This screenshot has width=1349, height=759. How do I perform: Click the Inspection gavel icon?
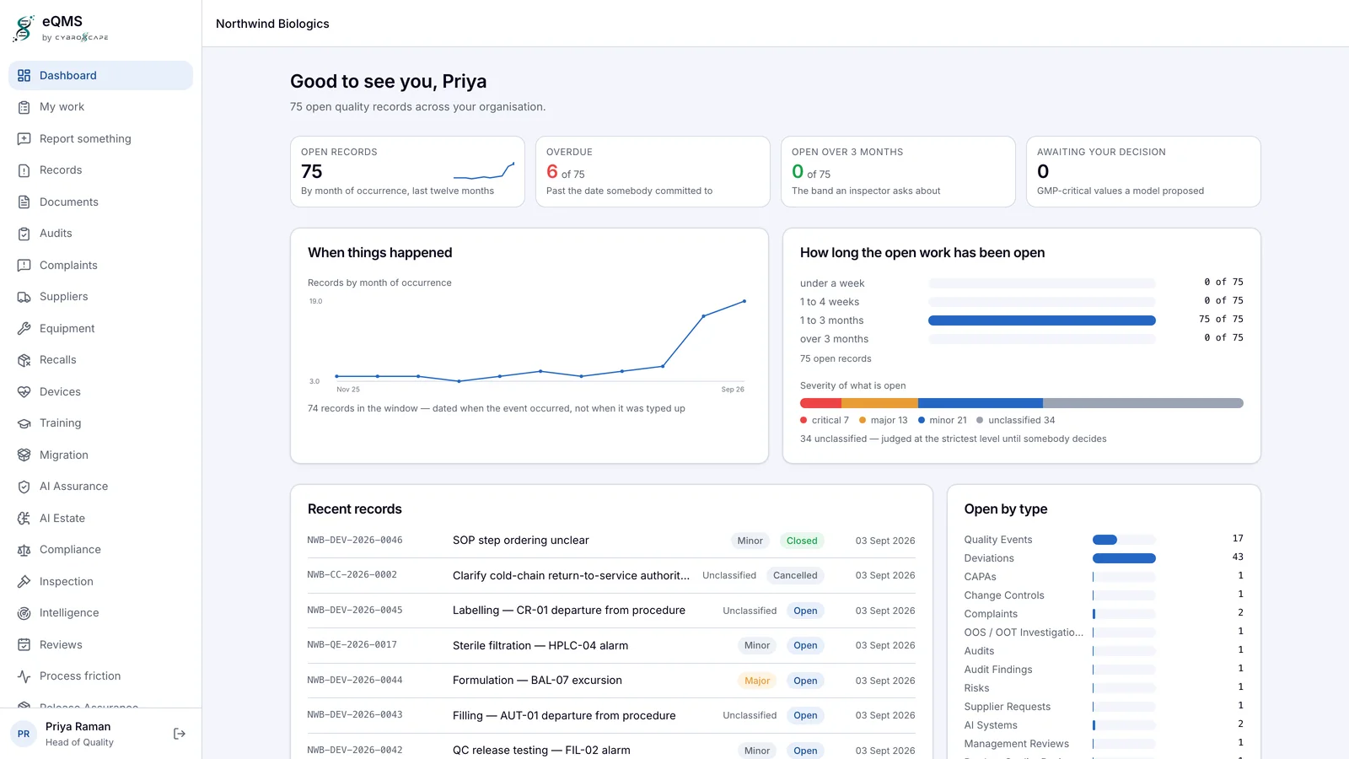click(x=24, y=582)
